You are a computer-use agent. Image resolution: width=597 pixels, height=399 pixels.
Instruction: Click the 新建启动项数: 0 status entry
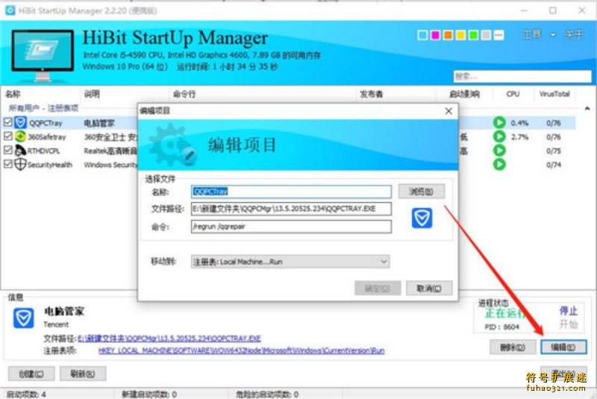click(149, 395)
